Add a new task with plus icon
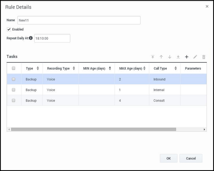 tap(187, 57)
